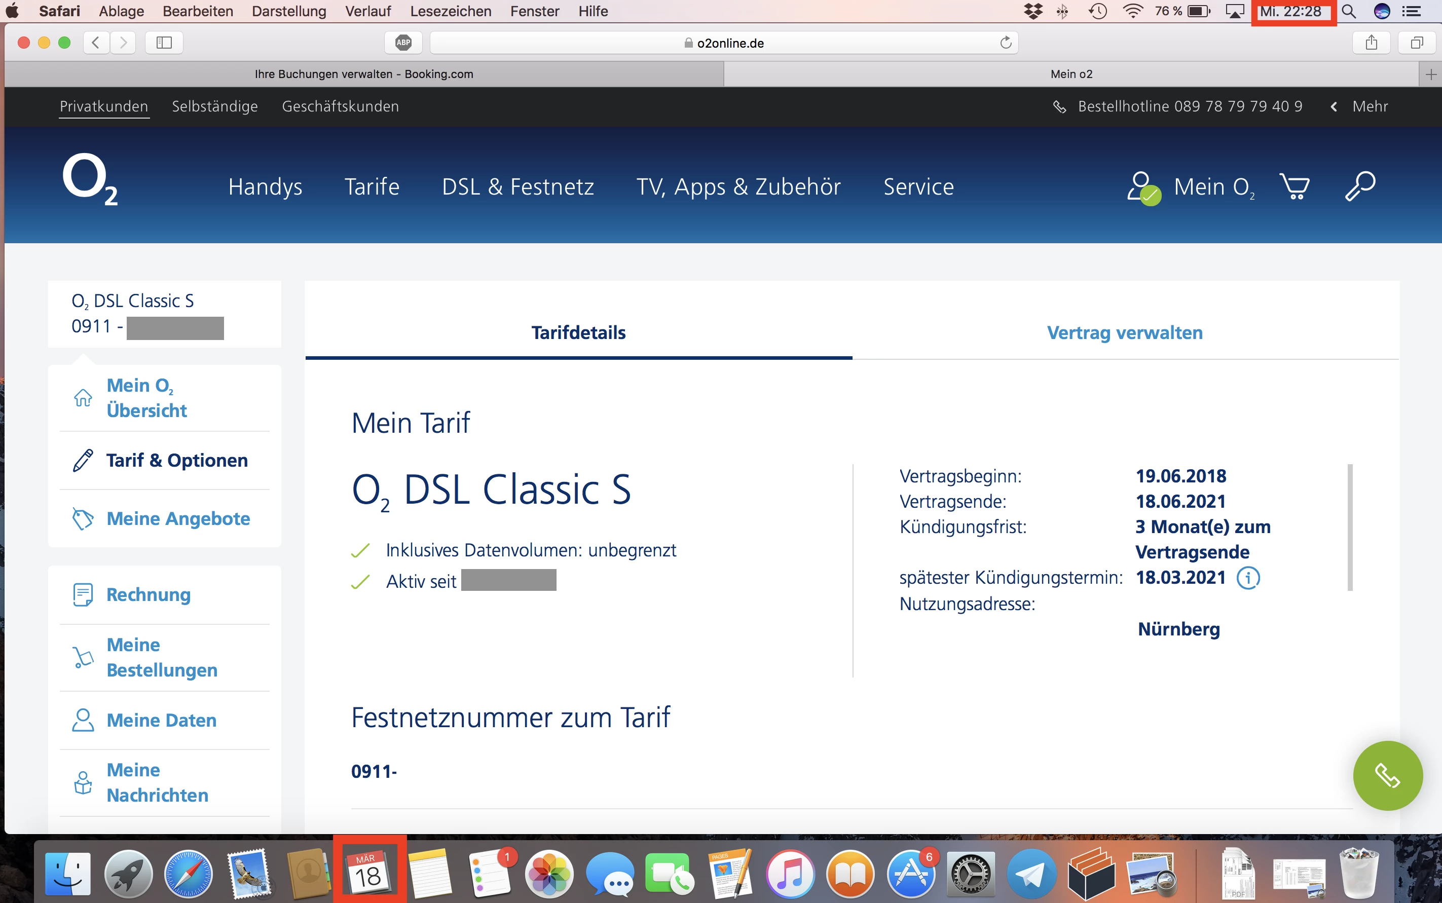The height and width of the screenshot is (903, 1442).
Task: Open Rechnung in the sidebar
Action: [148, 595]
